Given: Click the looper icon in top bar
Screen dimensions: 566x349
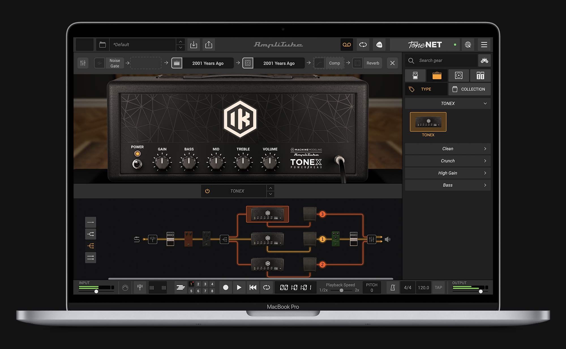Looking at the screenshot, I should point(363,45).
